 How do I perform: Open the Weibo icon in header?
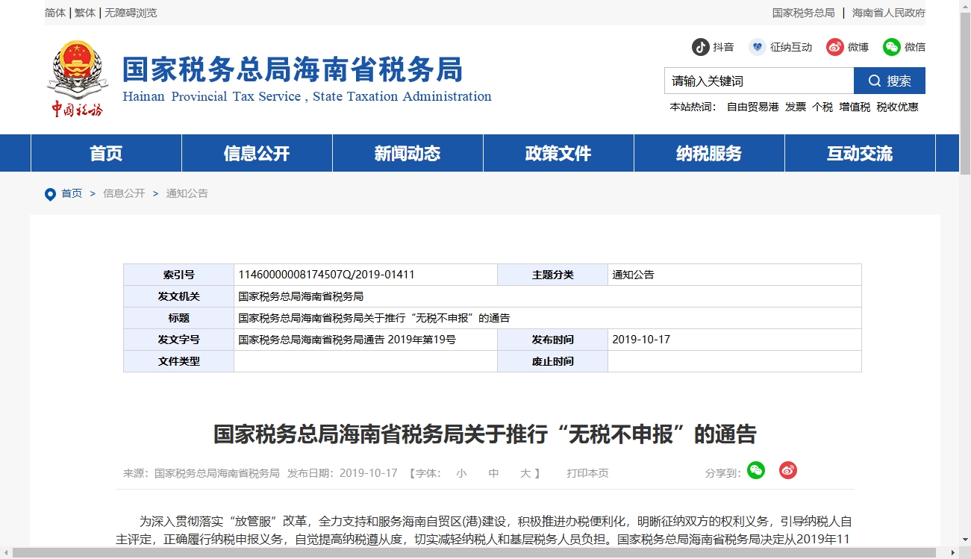tap(834, 47)
